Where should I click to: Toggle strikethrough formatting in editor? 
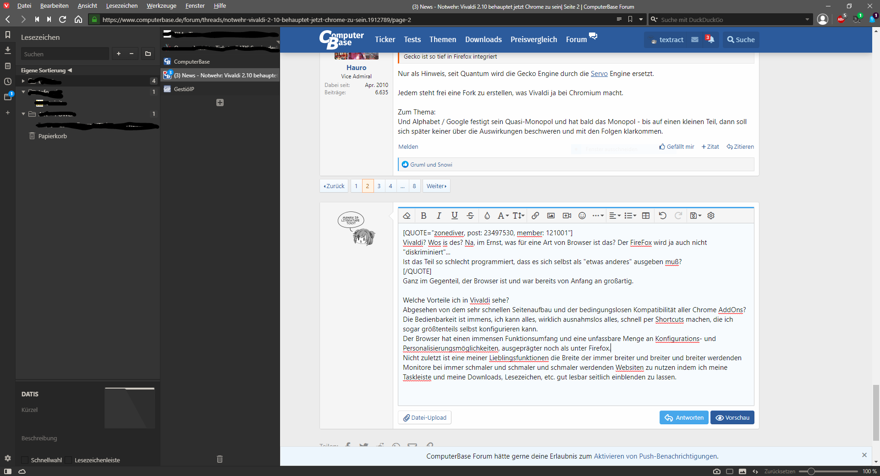(470, 216)
